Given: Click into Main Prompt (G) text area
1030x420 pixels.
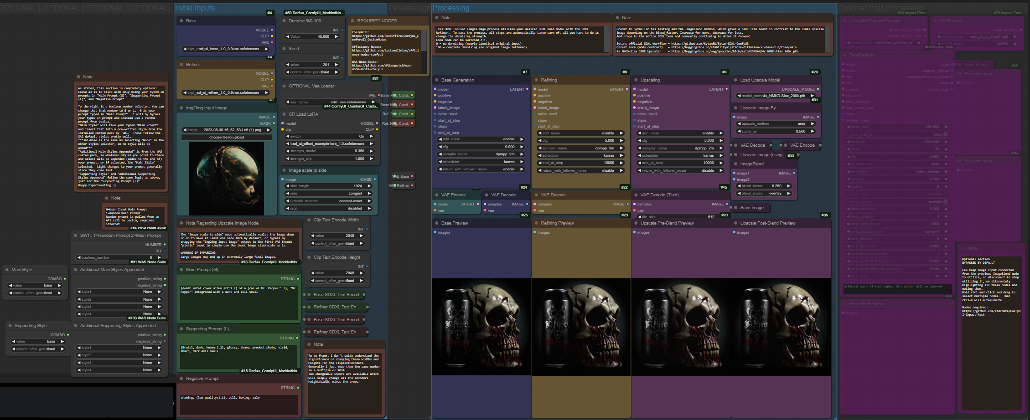Looking at the screenshot, I should pyautogui.click(x=238, y=303).
